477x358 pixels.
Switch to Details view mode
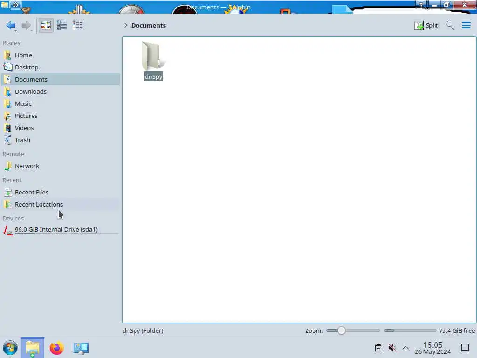[x=78, y=25]
